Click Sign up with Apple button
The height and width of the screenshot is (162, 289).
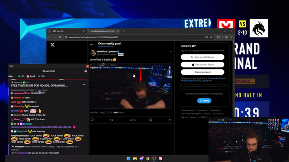(x=203, y=64)
